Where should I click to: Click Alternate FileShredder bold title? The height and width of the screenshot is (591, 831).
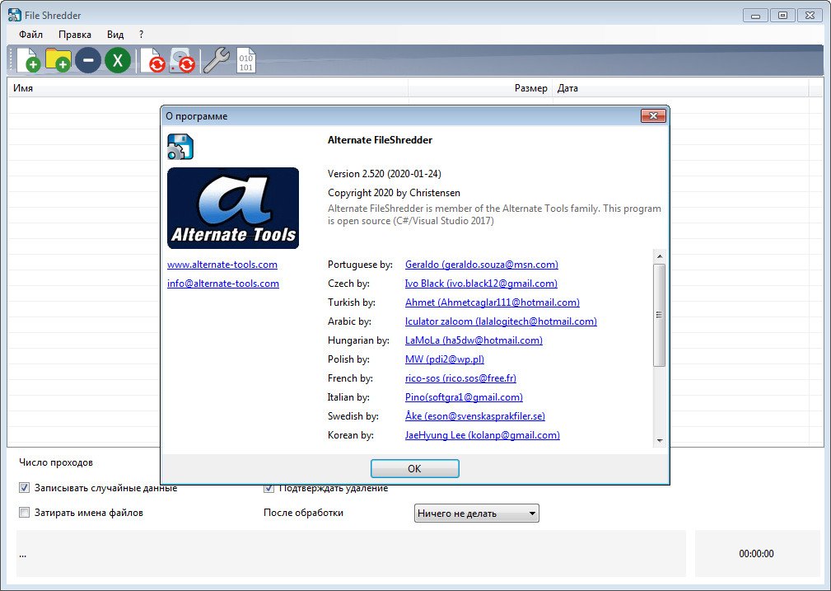coord(380,140)
